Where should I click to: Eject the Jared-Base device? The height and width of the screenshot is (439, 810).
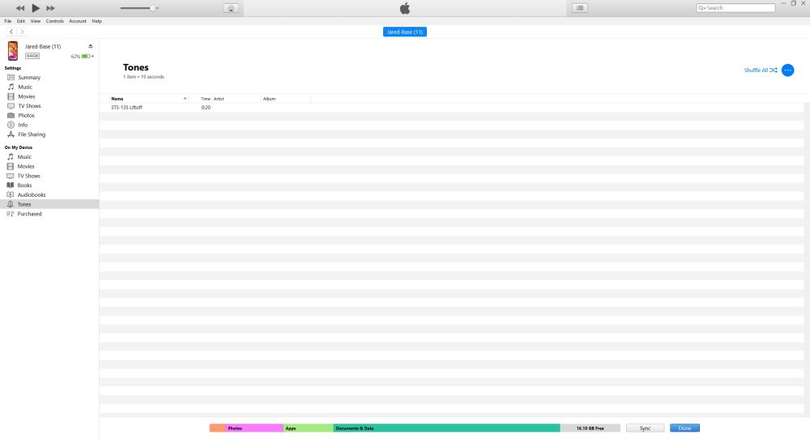click(91, 46)
